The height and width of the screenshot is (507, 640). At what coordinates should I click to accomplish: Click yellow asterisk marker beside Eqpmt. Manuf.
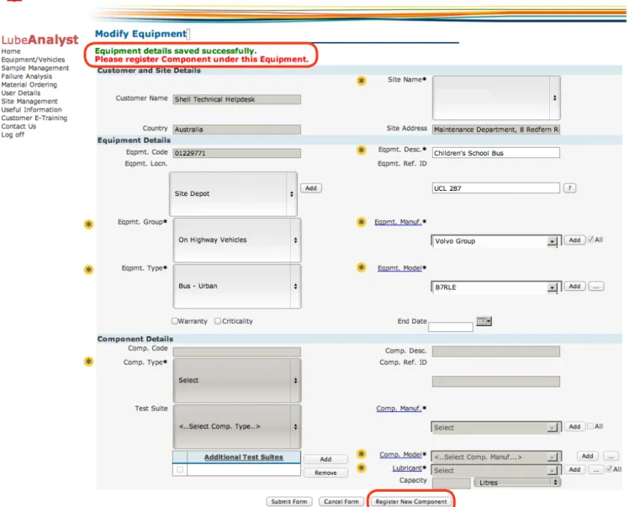tap(362, 222)
